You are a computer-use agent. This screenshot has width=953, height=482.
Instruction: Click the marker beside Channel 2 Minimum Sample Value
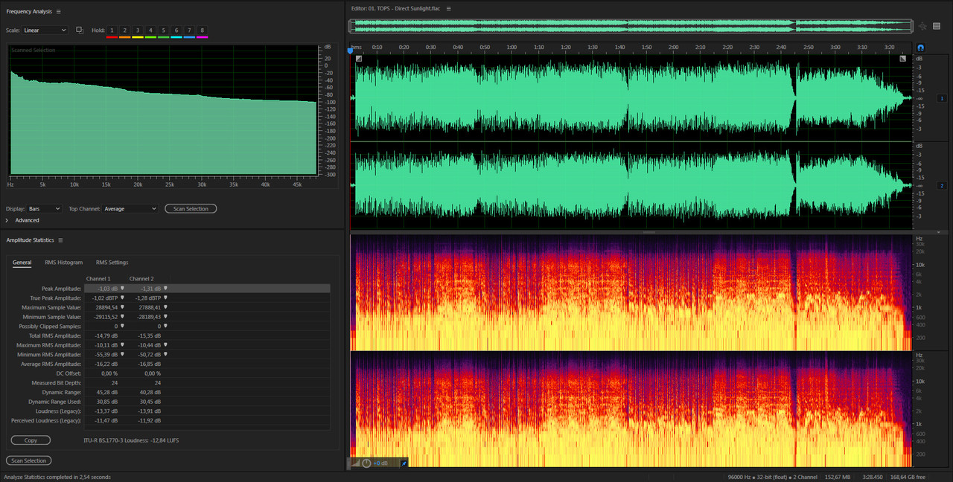(165, 316)
